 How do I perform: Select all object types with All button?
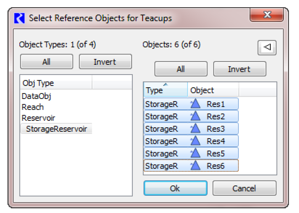click(x=46, y=62)
